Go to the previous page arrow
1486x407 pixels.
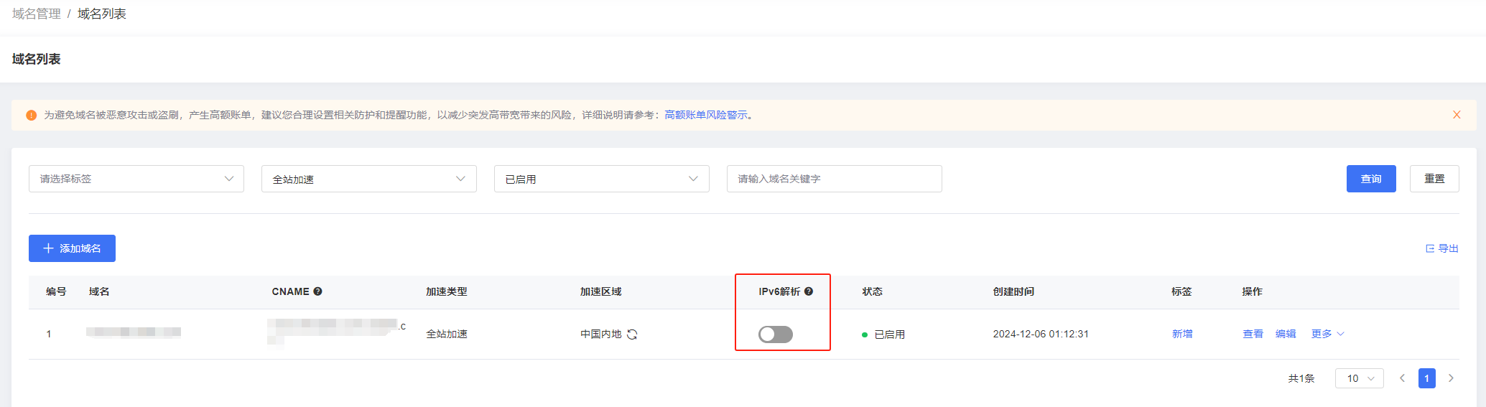coord(1402,378)
